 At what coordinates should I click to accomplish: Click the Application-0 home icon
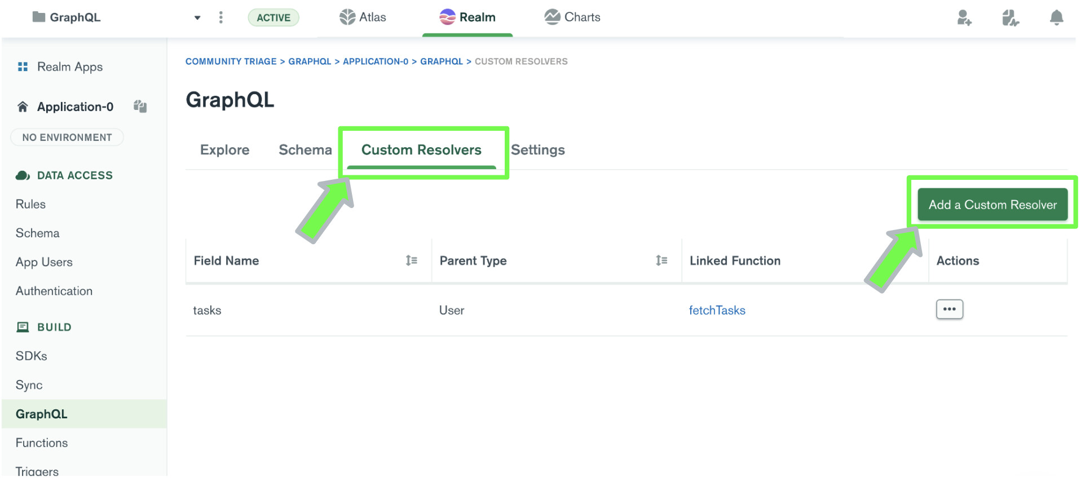[23, 107]
